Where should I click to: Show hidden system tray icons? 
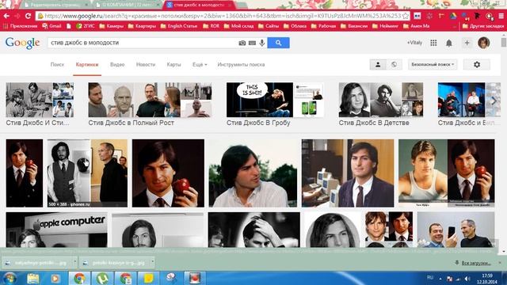coord(440,279)
